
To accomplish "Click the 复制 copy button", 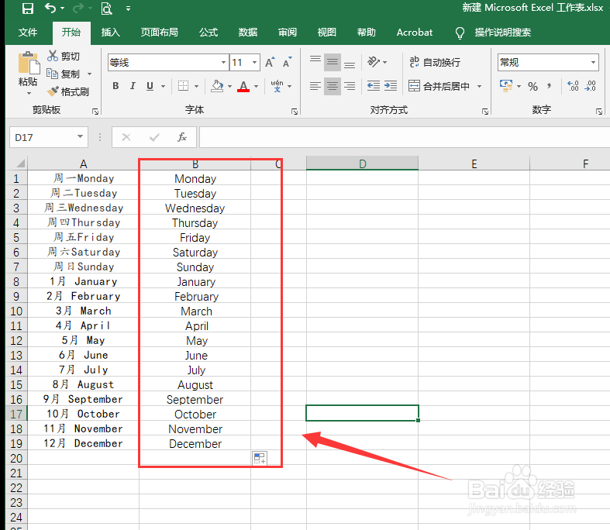I will 63,74.
